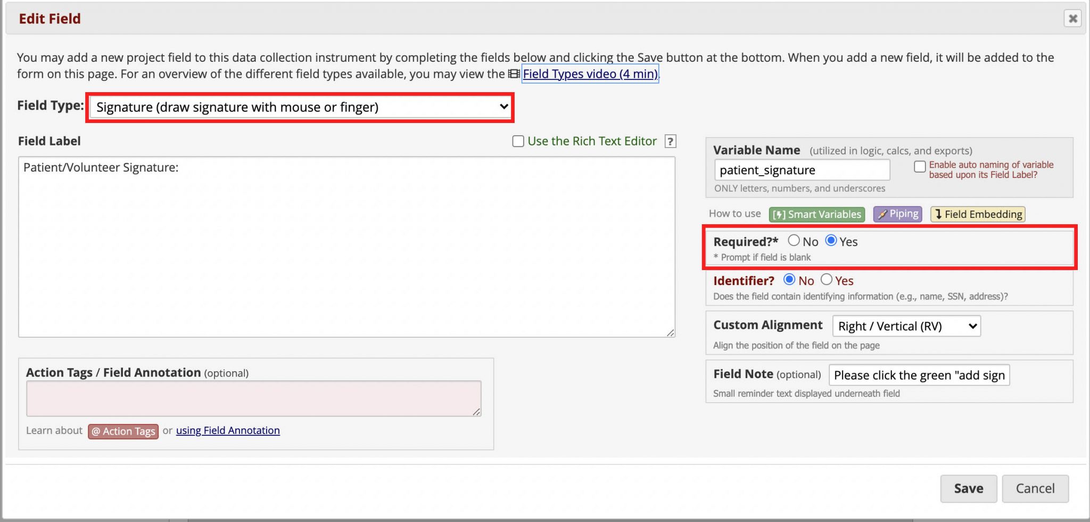Follow the using Field Annotation link

coord(228,430)
